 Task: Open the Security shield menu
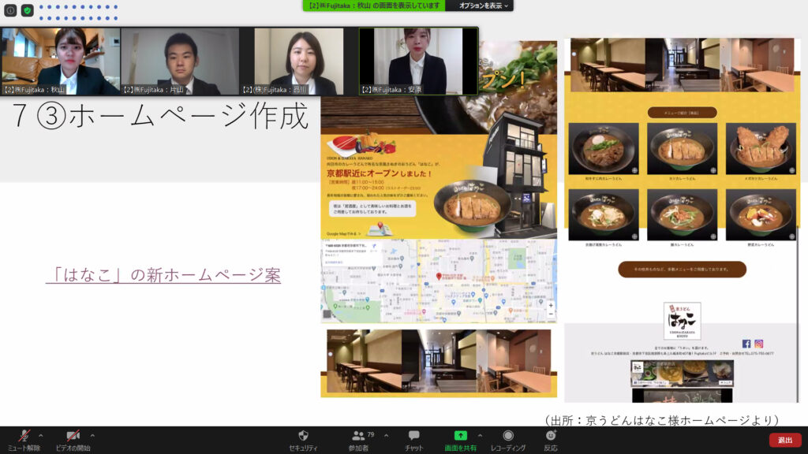click(x=303, y=440)
